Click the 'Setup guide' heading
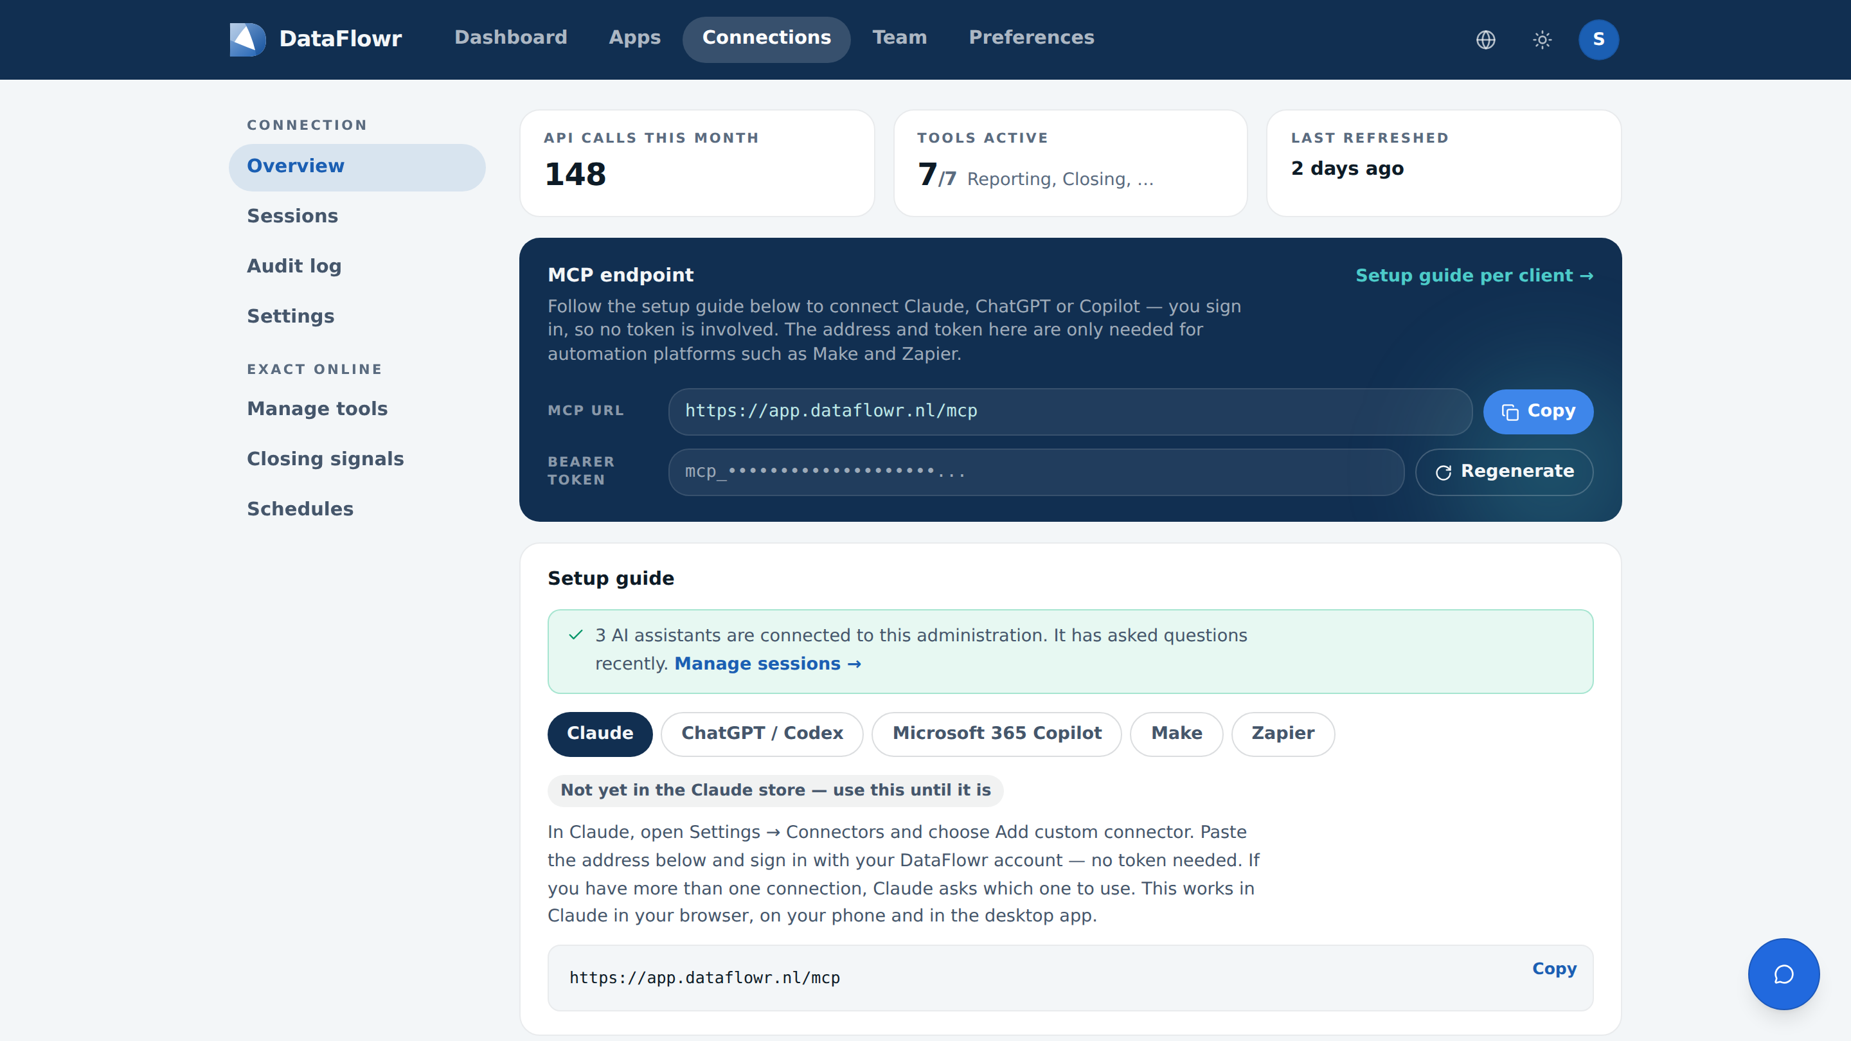The width and height of the screenshot is (1851, 1041). tap(611, 579)
